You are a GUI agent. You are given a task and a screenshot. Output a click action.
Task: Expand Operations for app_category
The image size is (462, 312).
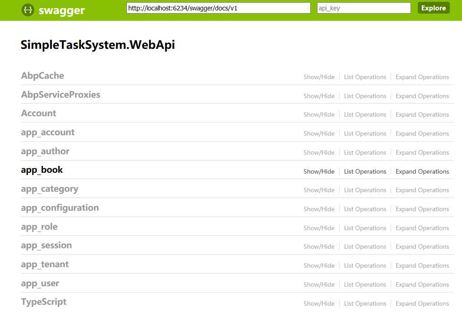point(422,190)
